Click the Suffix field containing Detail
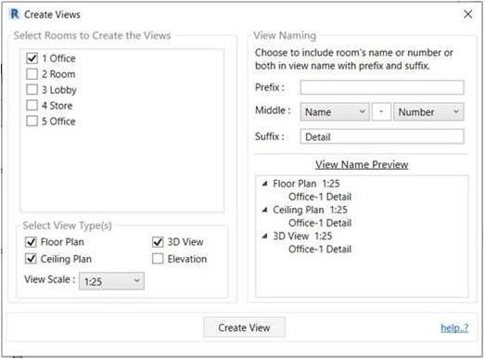Screen dimensions: 485x359 pos(382,136)
